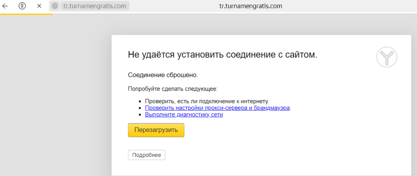Click the page title tr.turnamengratis.com
This screenshot has width=417, height=176.
coord(250,6)
